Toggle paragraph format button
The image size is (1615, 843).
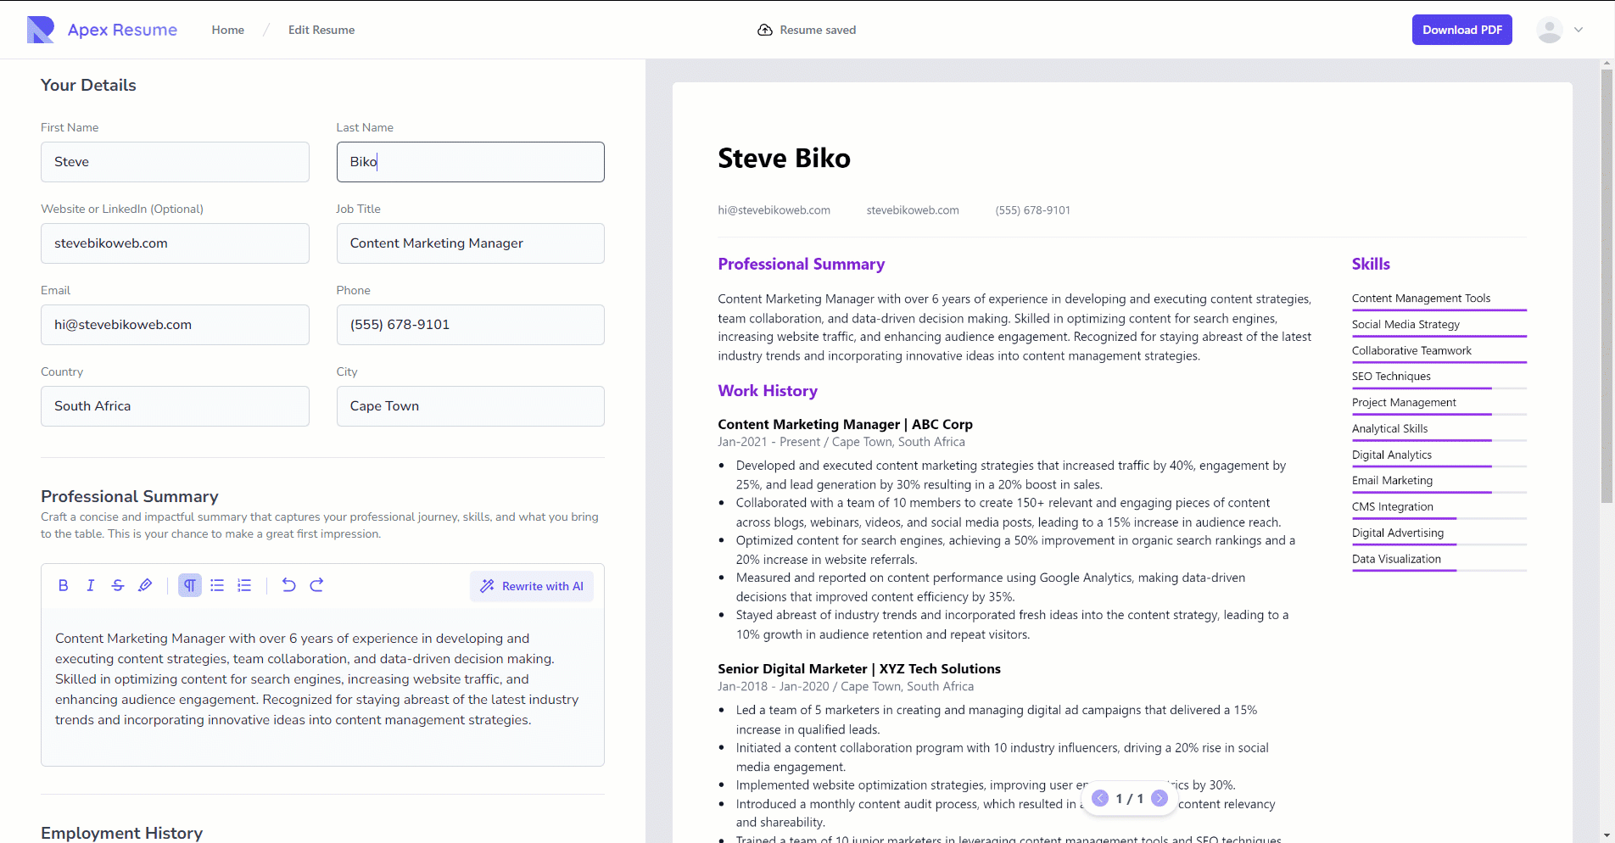[190, 585]
